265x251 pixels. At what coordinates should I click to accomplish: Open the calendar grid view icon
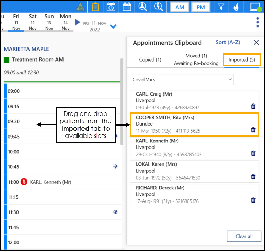[x=127, y=7]
